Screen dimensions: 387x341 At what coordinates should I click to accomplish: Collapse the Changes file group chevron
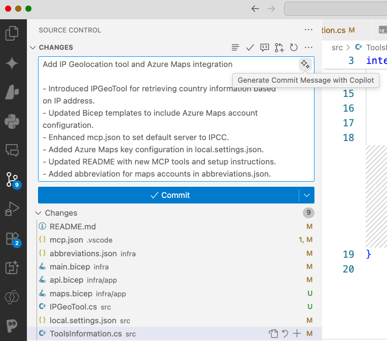[38, 213]
